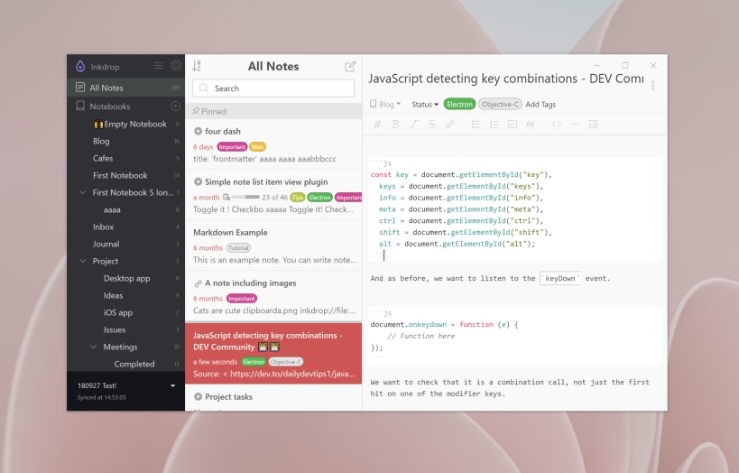
Task: Add a new notebook with the plus icon
Action: (175, 107)
